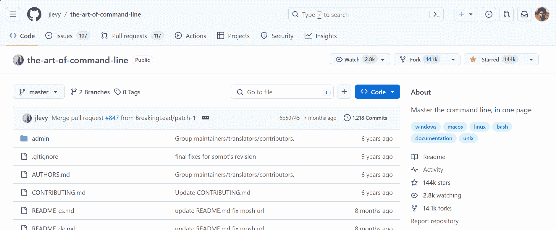Expand the commit message ellipsis button
The width and height of the screenshot is (556, 230).
pyautogui.click(x=206, y=118)
